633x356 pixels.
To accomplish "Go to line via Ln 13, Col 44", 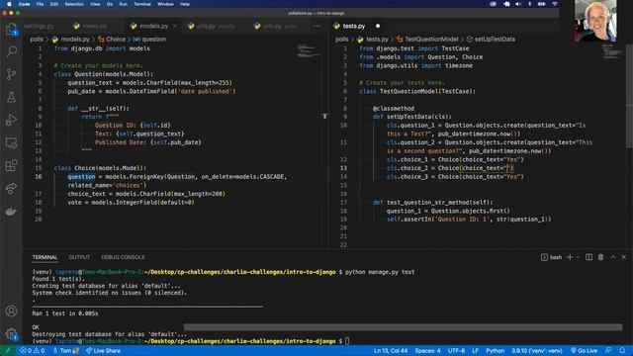I will pyautogui.click(x=391, y=351).
